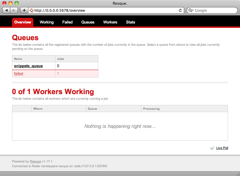This screenshot has height=176, width=240.
Task: Open the Google search magnifier dropdown
Action: 191,11
